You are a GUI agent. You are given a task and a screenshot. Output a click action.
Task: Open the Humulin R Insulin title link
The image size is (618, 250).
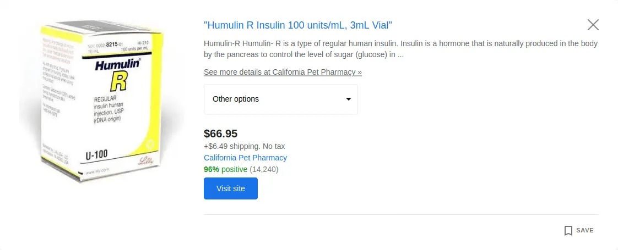[297, 25]
